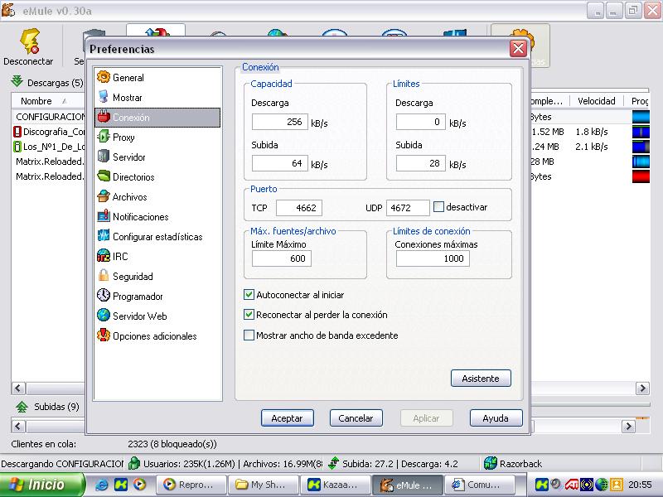
Task: Launch the Asistente connection wizard
Action: (481, 379)
